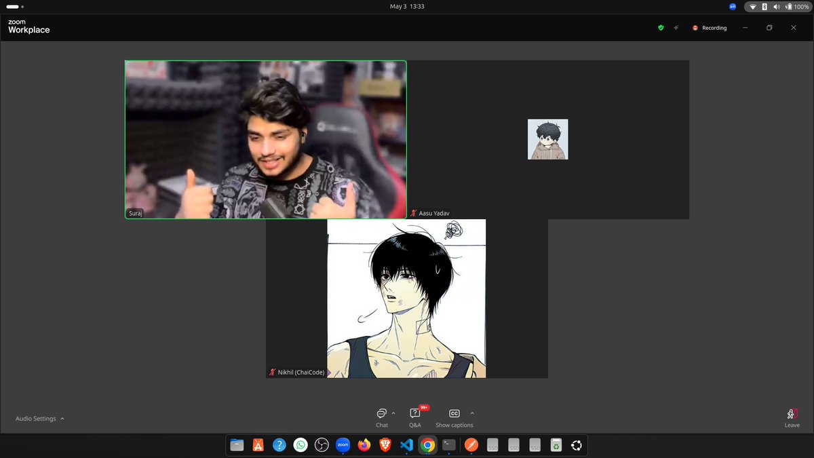814x458 pixels.
Task: Open Audio Settings menu
Action: point(40,419)
